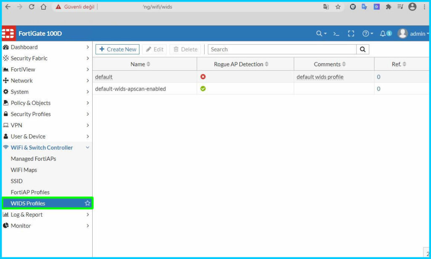Click the browser forward arrow
Image resolution: width=431 pixels, height=259 pixels.
tap(19, 7)
